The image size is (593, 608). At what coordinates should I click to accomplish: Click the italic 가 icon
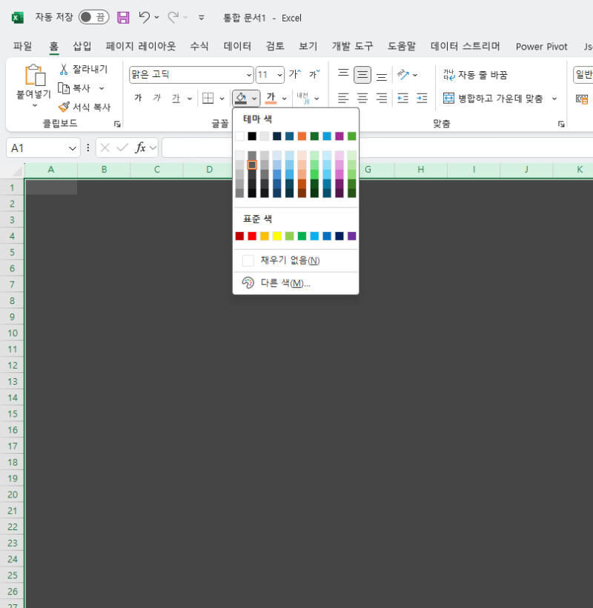pos(156,98)
